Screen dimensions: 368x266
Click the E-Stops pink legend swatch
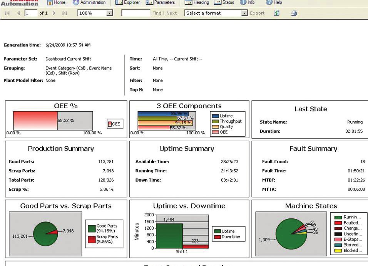point(338,240)
